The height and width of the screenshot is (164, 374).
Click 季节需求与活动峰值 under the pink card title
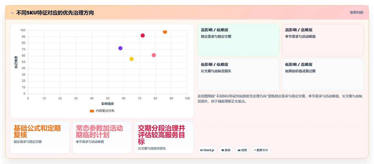[x=90, y=142]
